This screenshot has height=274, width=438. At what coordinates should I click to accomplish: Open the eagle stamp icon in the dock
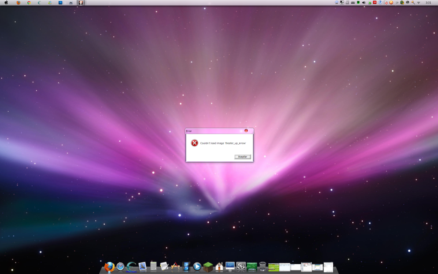(x=142, y=267)
